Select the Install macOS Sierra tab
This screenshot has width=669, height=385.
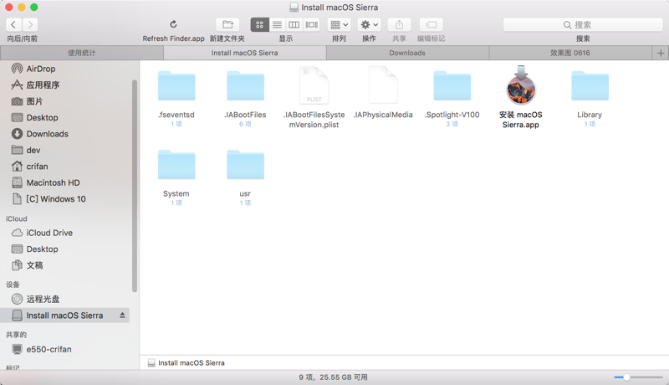[x=244, y=53]
